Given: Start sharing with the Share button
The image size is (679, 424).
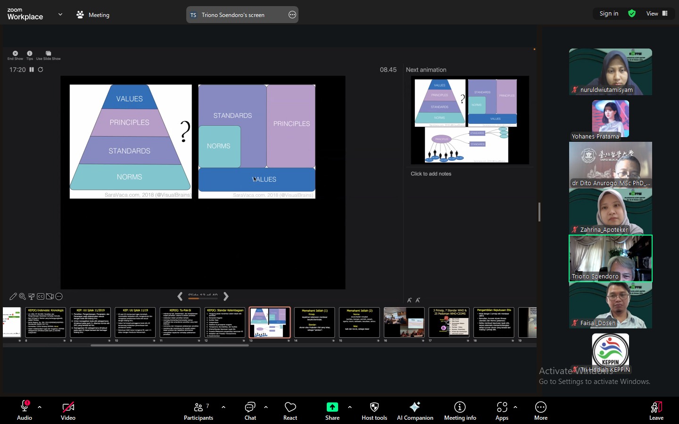Looking at the screenshot, I should [x=332, y=410].
